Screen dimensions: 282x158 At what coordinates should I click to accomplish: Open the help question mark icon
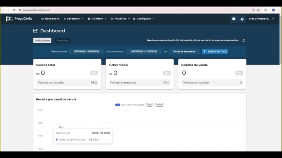click(x=242, y=19)
